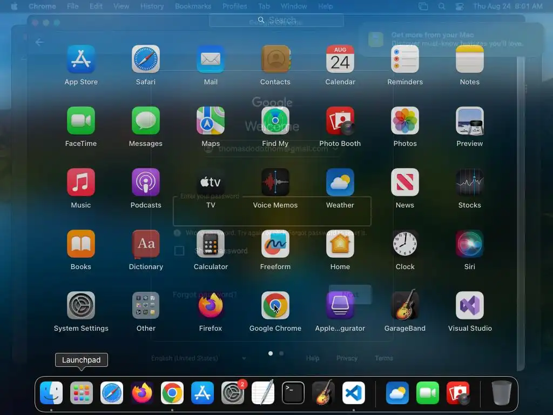553x415 pixels.
Task: Click Launchpad icon in the Dock
Action: click(x=82, y=393)
